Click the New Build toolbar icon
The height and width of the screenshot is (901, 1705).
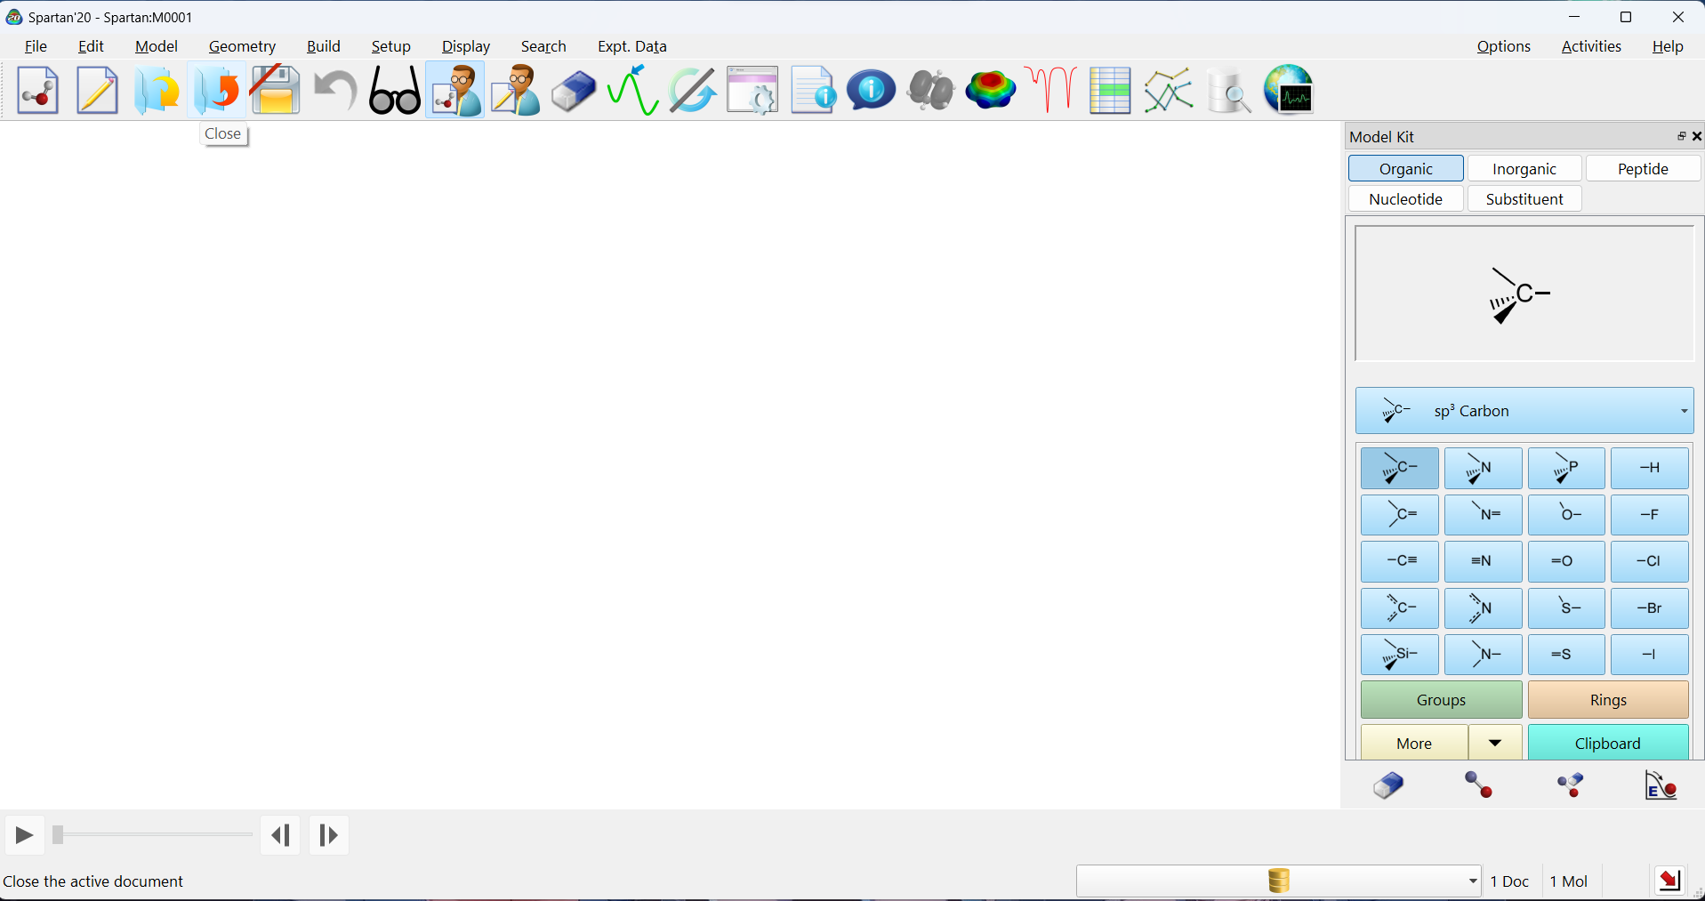37,91
